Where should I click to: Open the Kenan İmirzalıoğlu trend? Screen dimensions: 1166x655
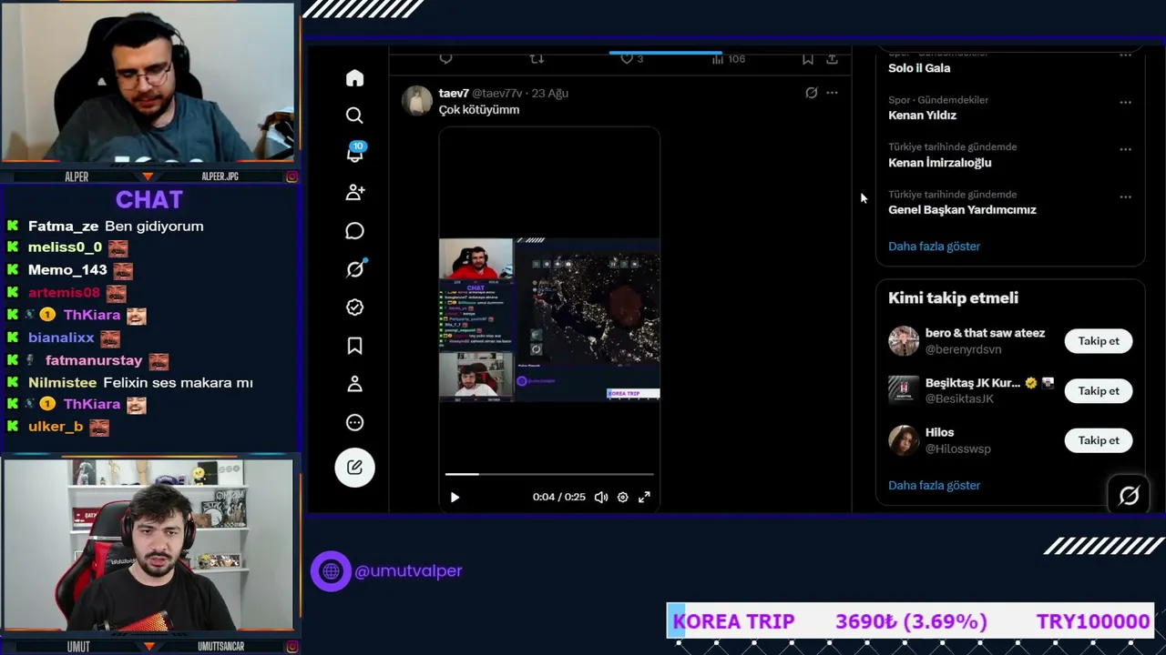click(940, 163)
